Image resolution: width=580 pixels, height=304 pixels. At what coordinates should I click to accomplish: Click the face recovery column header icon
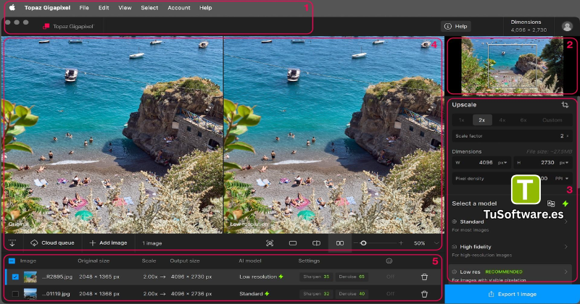coord(389,261)
